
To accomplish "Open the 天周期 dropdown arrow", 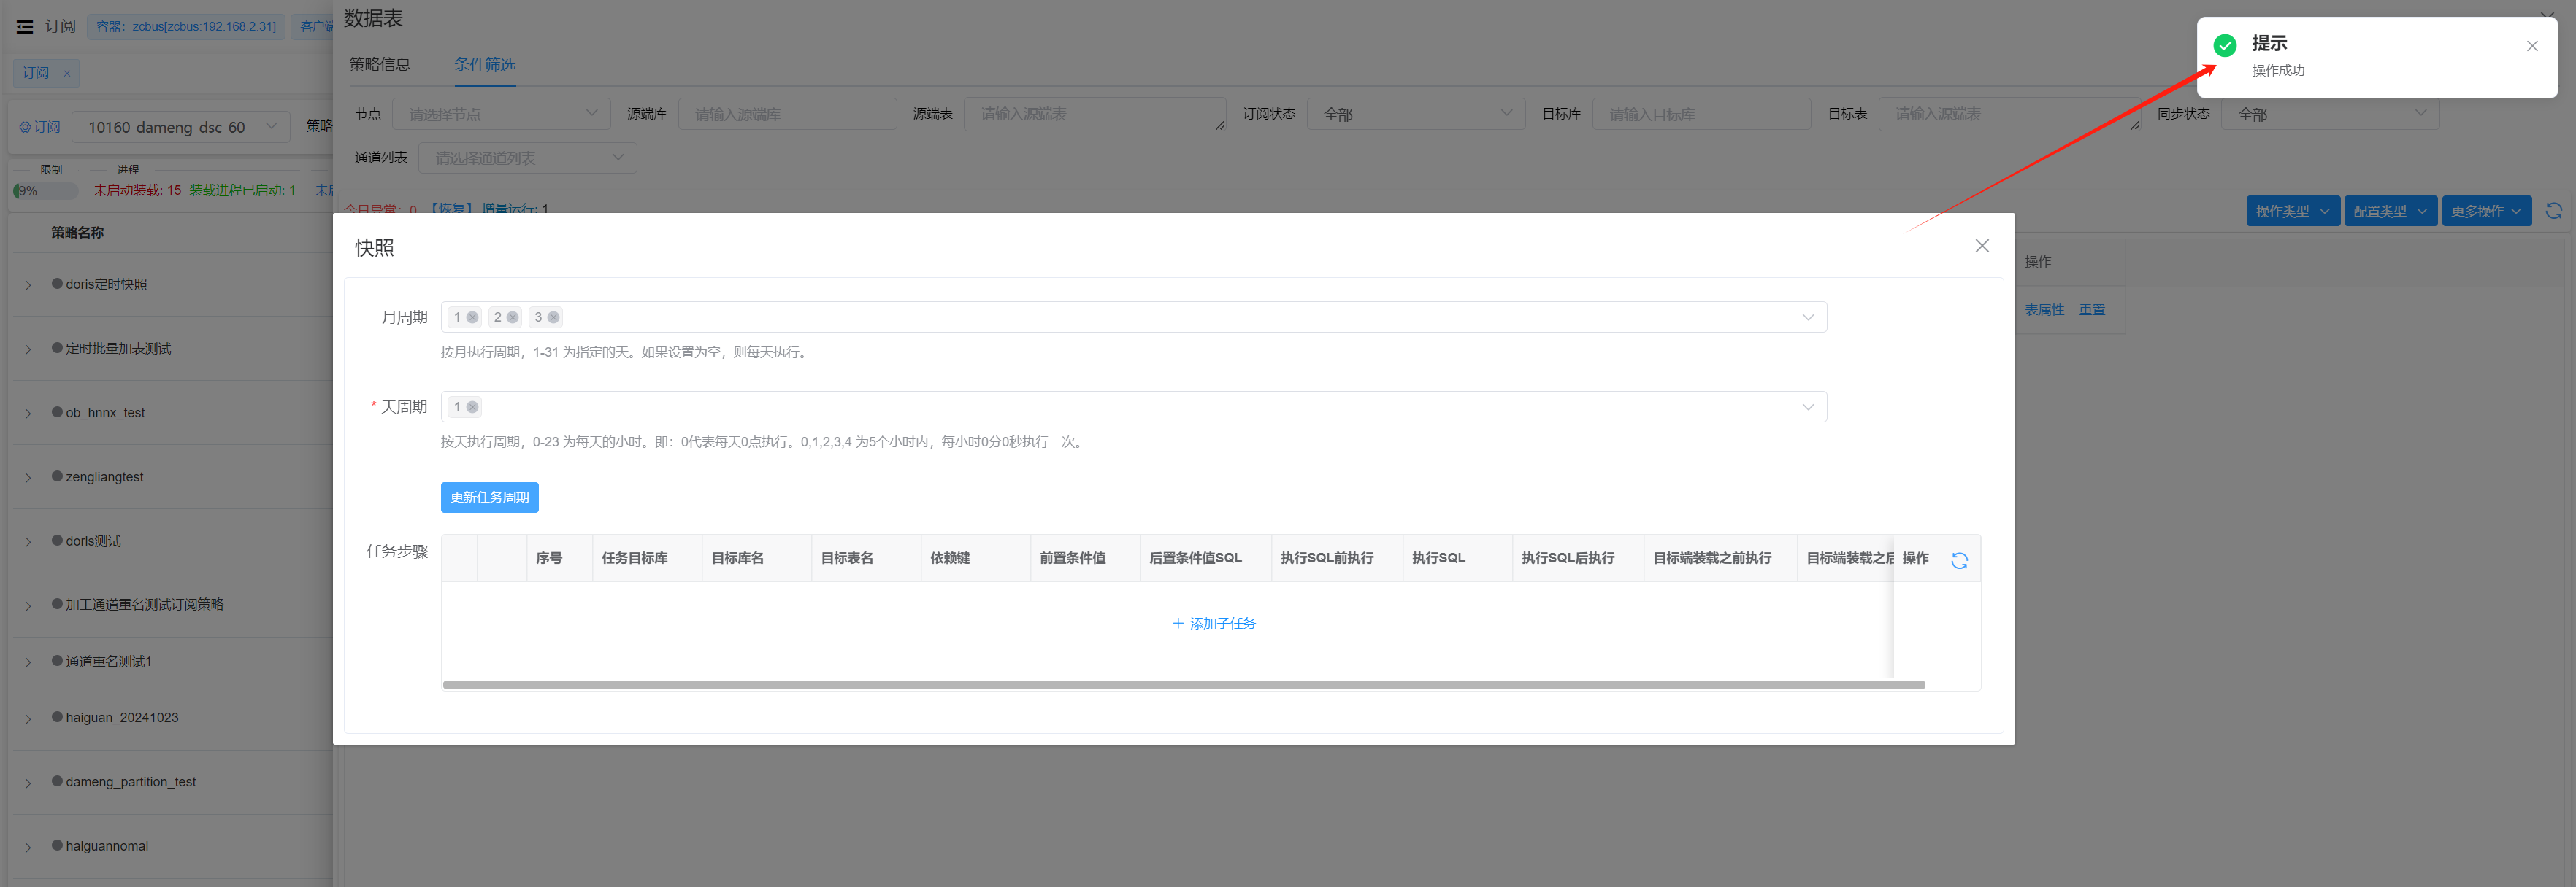I will [x=1807, y=408].
